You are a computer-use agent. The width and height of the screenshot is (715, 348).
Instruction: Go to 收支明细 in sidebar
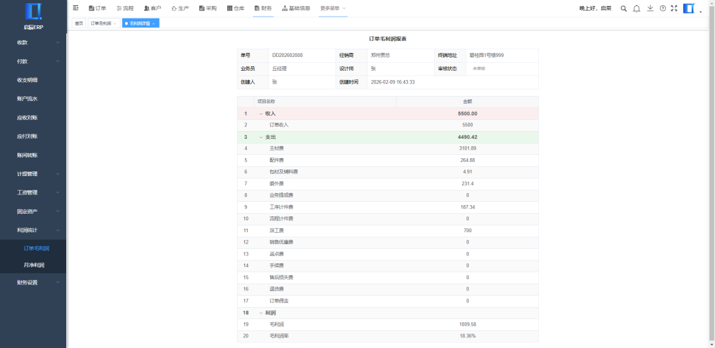click(33, 80)
